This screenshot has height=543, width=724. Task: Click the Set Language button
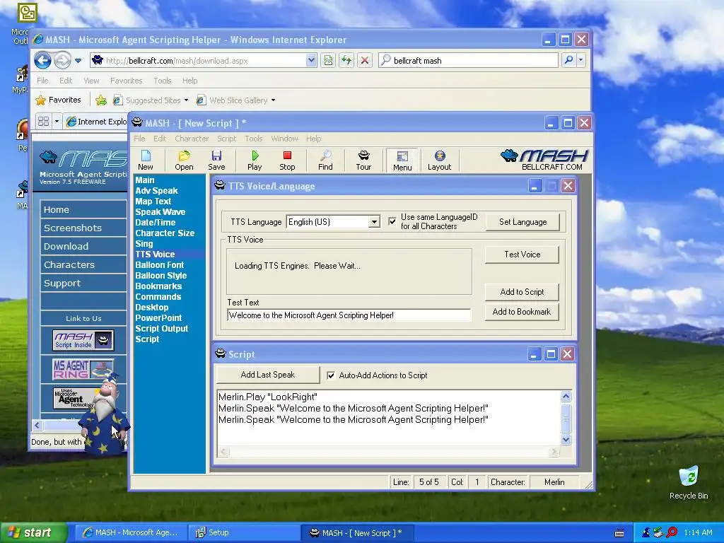[x=522, y=222]
